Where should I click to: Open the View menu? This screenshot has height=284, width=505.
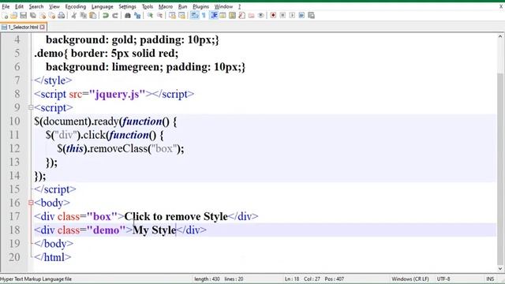[54, 6]
